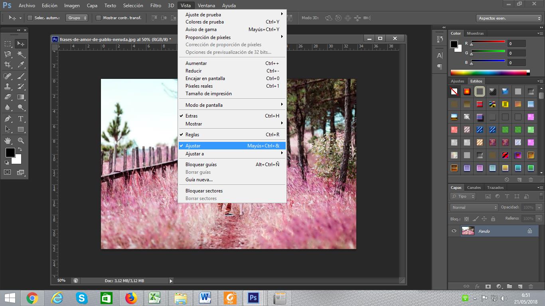Uncheck Extras in Vista menu

click(x=232, y=116)
